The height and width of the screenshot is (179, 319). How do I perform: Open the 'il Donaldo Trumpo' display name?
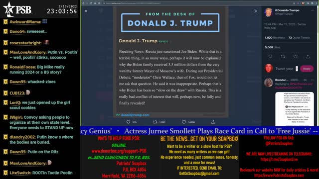(287, 10)
